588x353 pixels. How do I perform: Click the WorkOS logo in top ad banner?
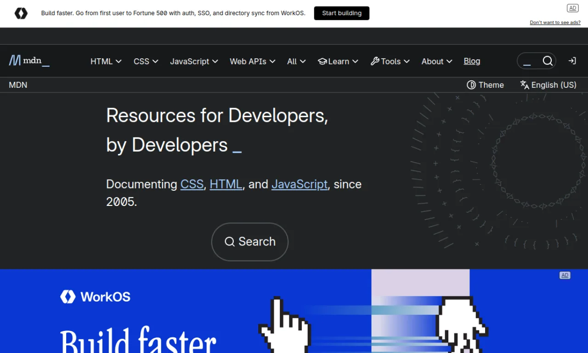tap(21, 13)
